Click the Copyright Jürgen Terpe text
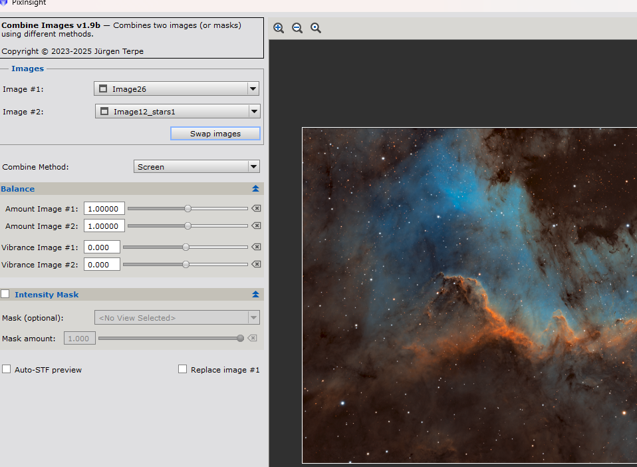 72,51
